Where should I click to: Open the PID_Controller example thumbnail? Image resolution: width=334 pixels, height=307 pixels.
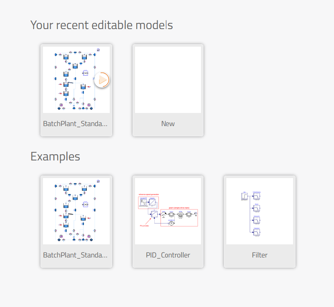click(168, 211)
